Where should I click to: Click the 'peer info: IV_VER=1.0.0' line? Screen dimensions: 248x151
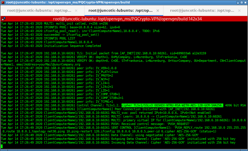pyautogui.click(x=59, y=68)
